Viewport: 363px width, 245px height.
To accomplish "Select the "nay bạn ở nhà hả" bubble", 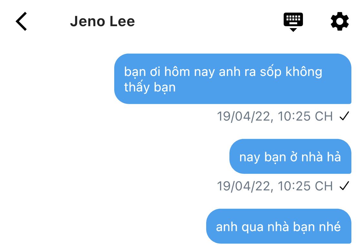I will pos(290,156).
